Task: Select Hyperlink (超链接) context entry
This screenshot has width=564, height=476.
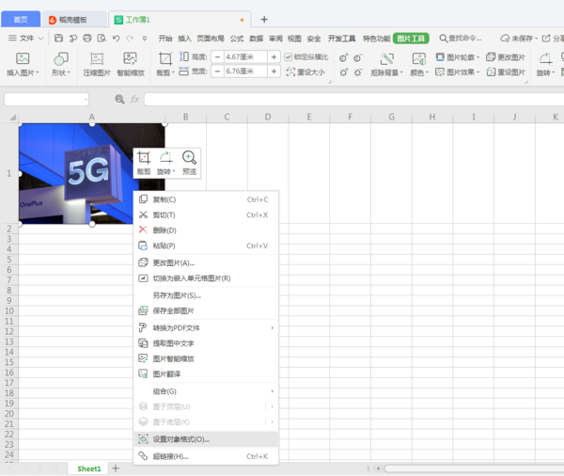Action: coord(206,456)
